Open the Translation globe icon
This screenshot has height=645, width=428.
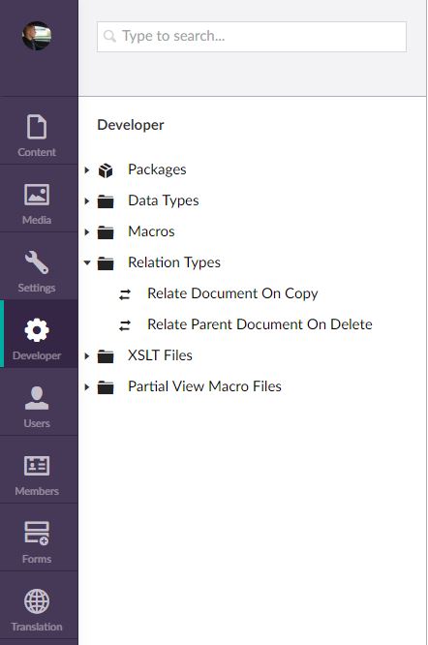[37, 601]
